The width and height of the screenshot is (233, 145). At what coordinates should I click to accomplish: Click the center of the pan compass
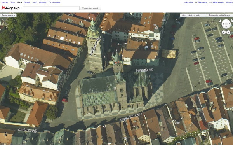(226, 24)
